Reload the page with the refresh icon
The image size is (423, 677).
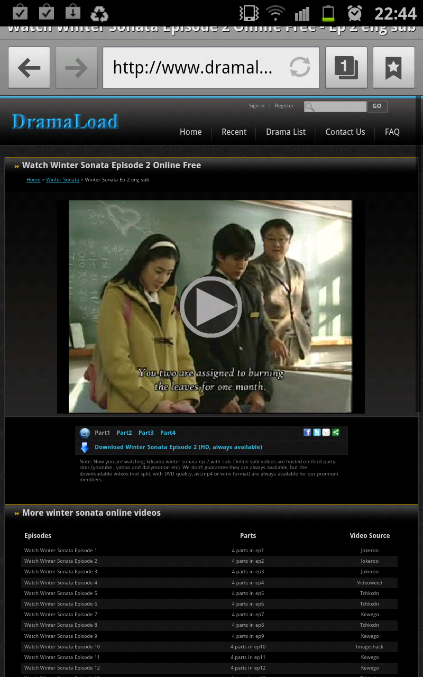pos(300,67)
